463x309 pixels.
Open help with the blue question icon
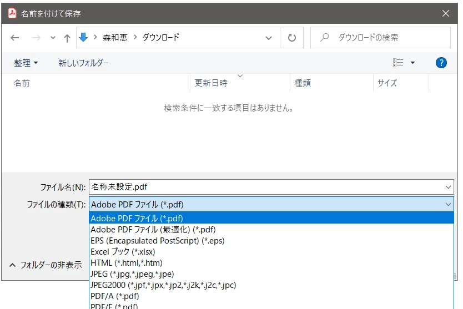[x=441, y=63]
